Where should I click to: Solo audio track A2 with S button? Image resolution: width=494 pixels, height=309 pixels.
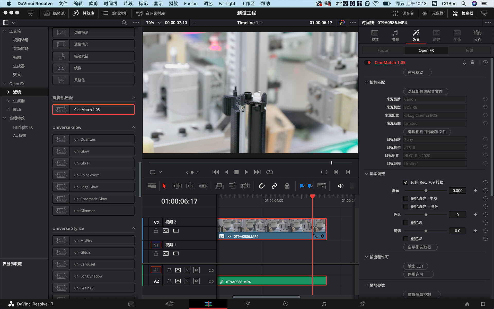tap(187, 281)
